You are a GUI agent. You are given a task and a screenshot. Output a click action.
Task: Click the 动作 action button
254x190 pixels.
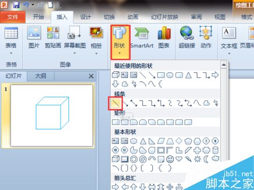pos(206,38)
